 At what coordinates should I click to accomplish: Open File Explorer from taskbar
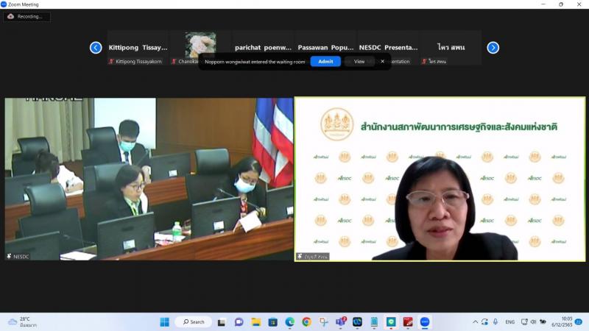[255, 322]
